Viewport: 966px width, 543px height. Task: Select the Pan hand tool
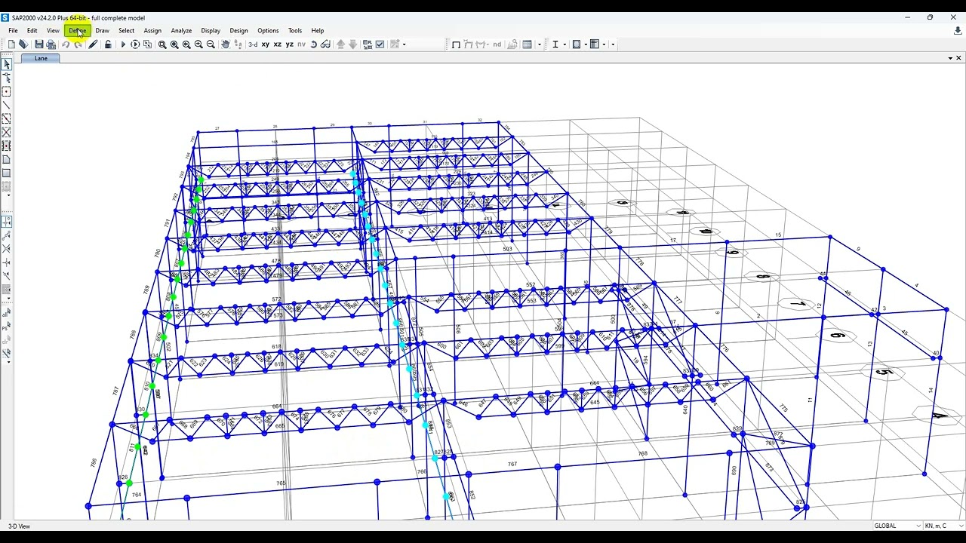point(225,44)
